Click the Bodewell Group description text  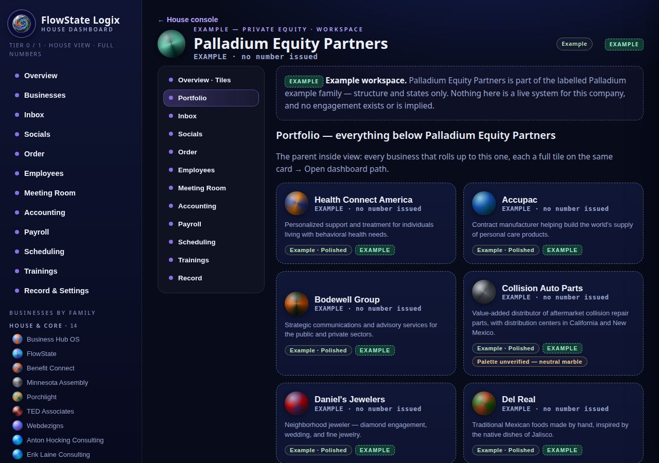[361, 330]
